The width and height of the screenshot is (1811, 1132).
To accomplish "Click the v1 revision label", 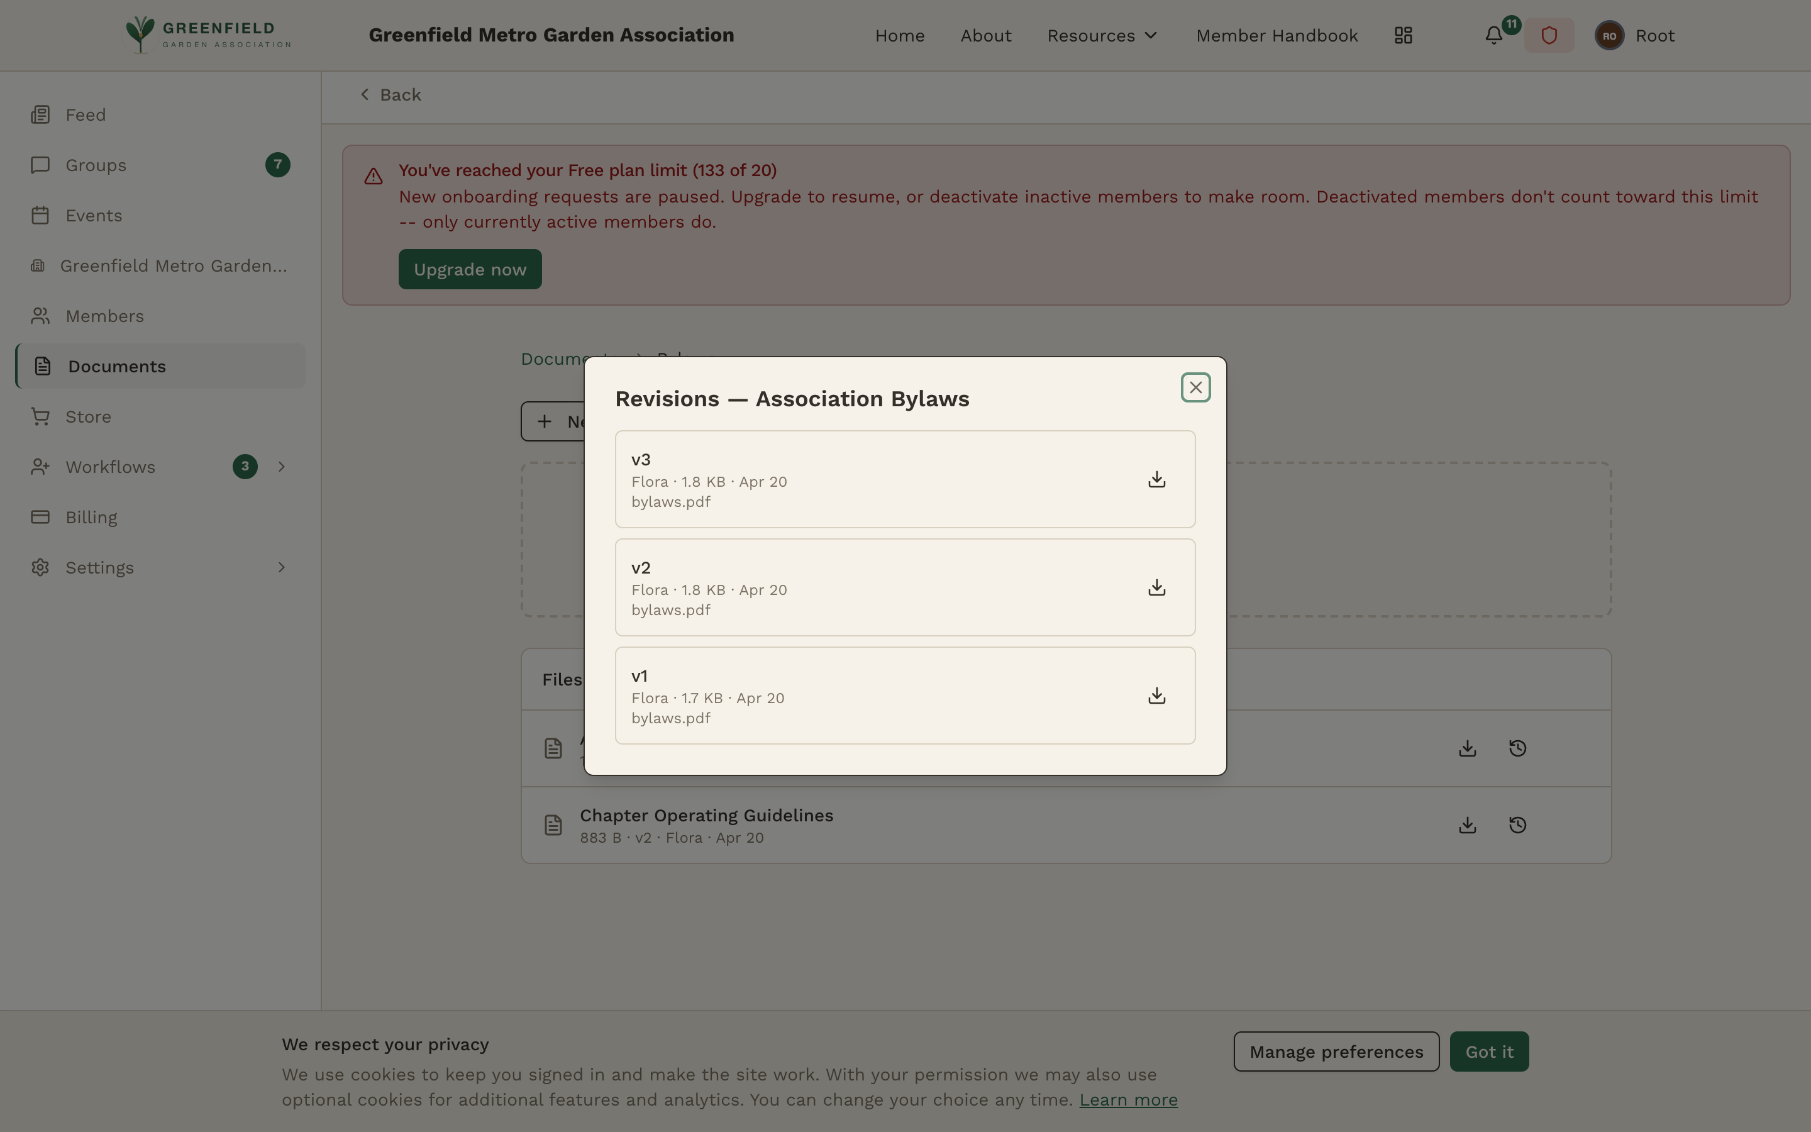I will click(639, 676).
